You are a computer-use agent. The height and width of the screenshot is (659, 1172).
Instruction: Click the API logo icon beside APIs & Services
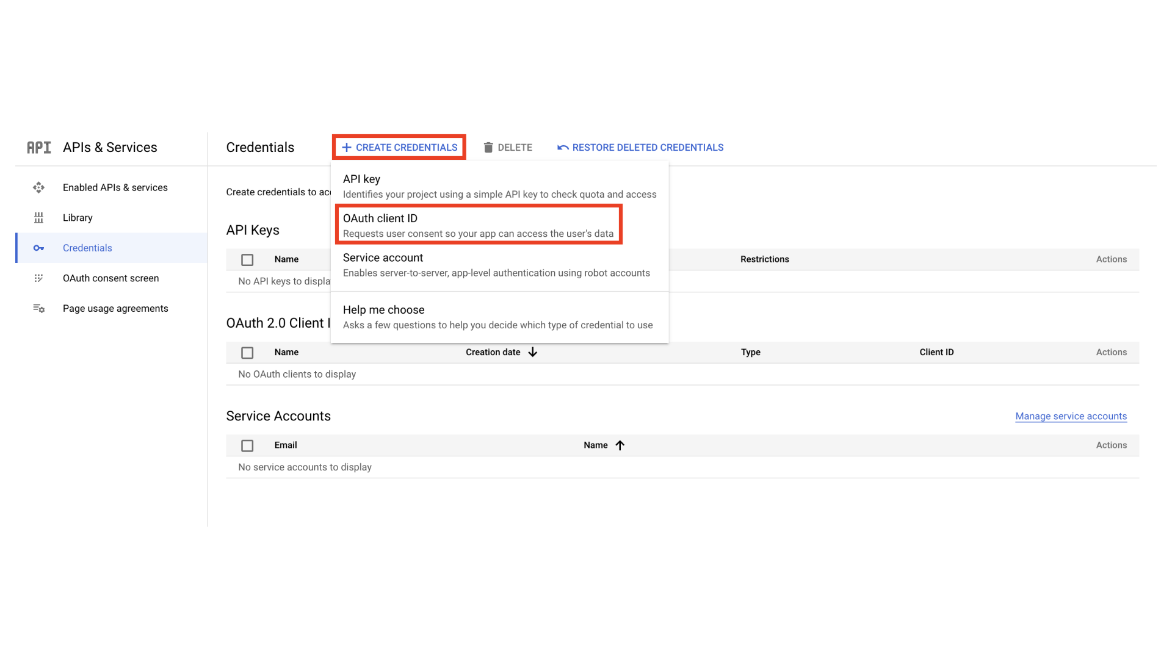[x=39, y=148]
